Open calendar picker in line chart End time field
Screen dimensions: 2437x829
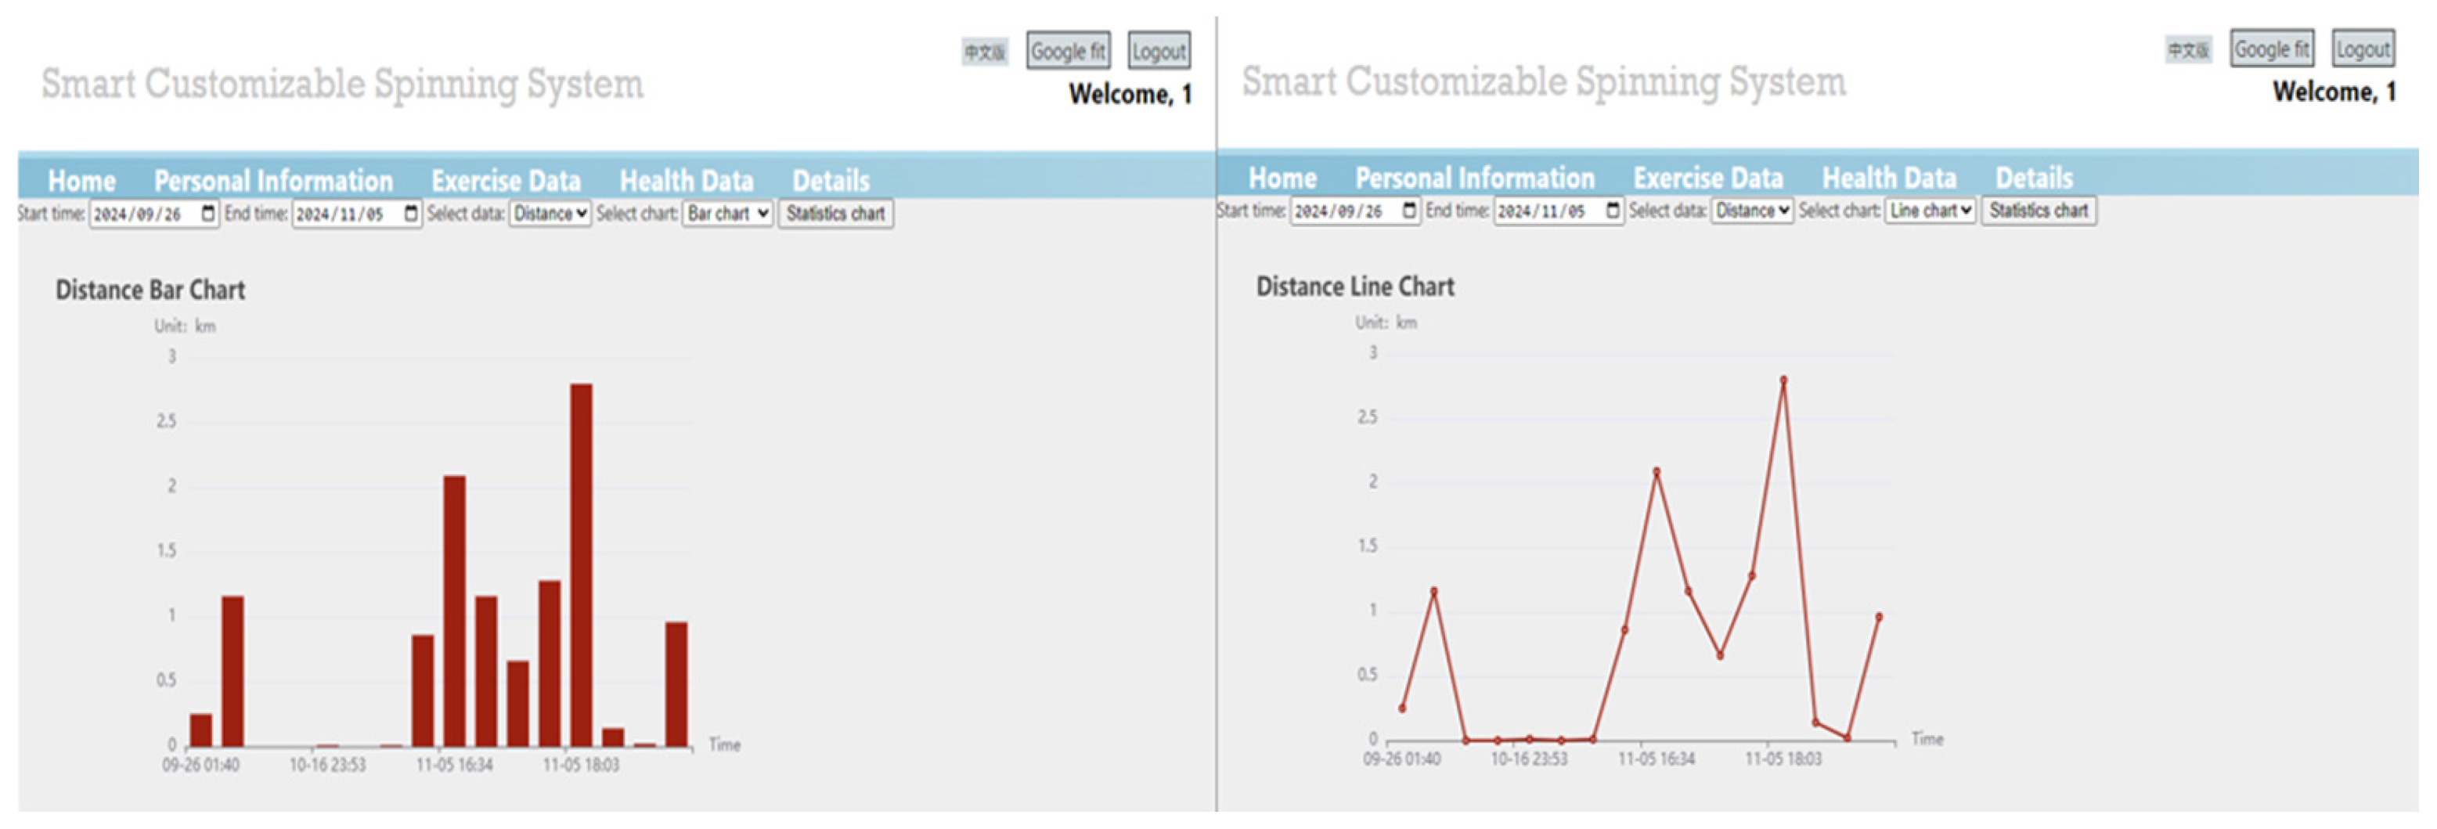point(1613,210)
